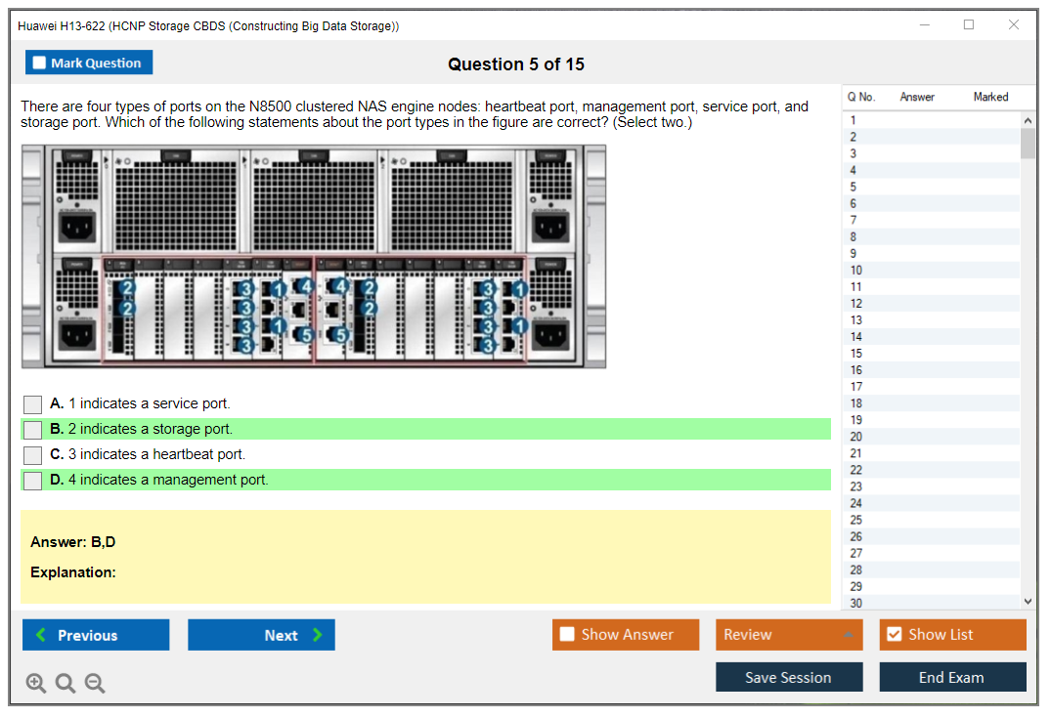This screenshot has width=1051, height=718.
Task: Select option C heartbeat port checkbox
Action: tap(32, 455)
